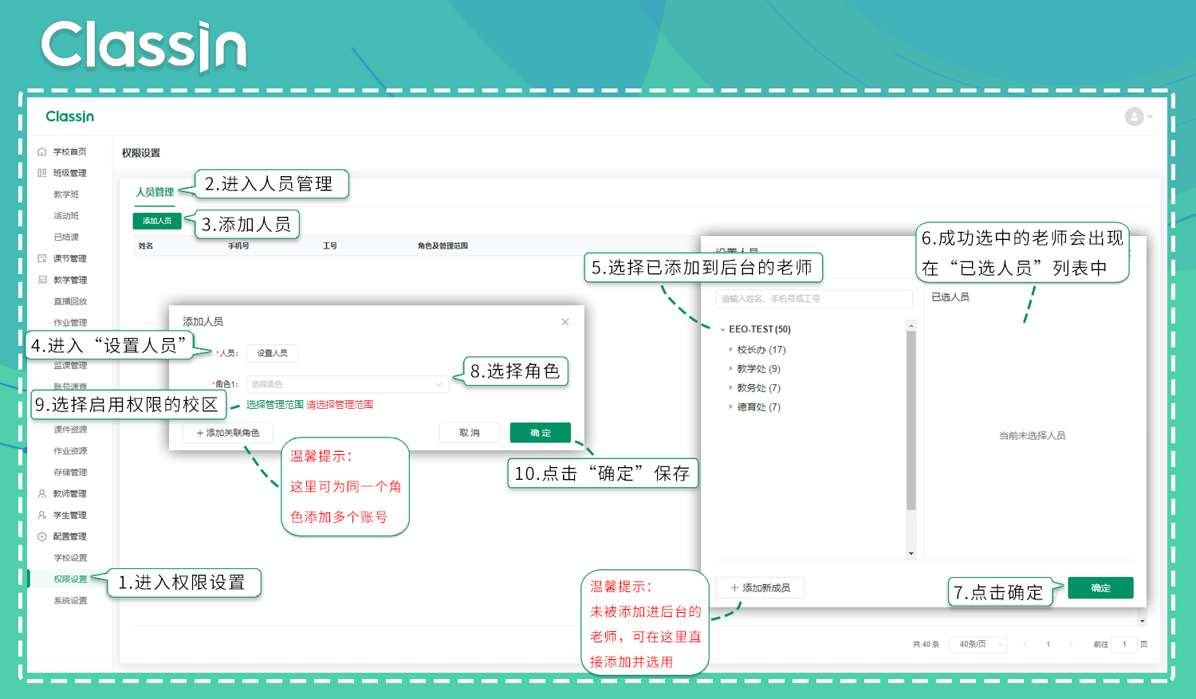Switch to the 人员管理 tab
This screenshot has height=699, width=1196.
pos(155,192)
